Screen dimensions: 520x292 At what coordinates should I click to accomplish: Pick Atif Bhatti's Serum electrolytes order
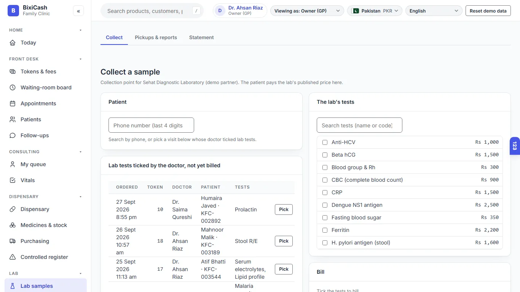click(284, 269)
